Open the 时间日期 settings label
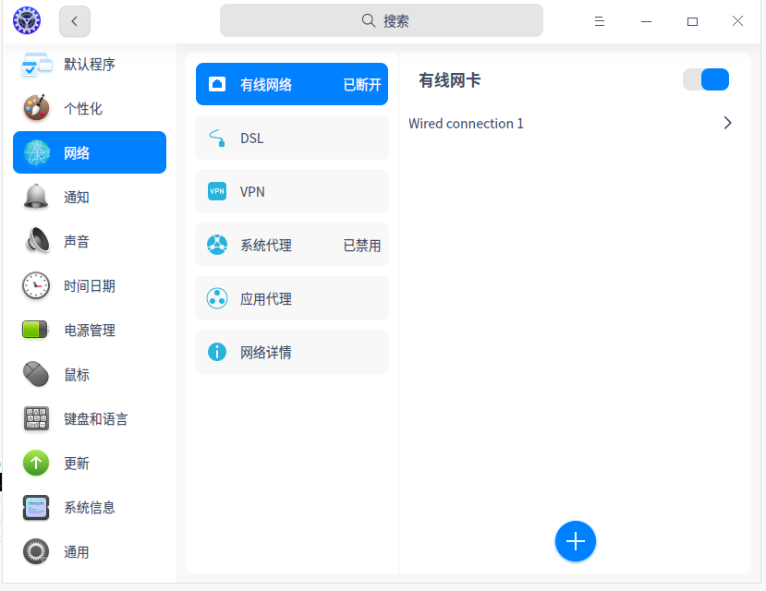The width and height of the screenshot is (766, 591). click(x=90, y=286)
